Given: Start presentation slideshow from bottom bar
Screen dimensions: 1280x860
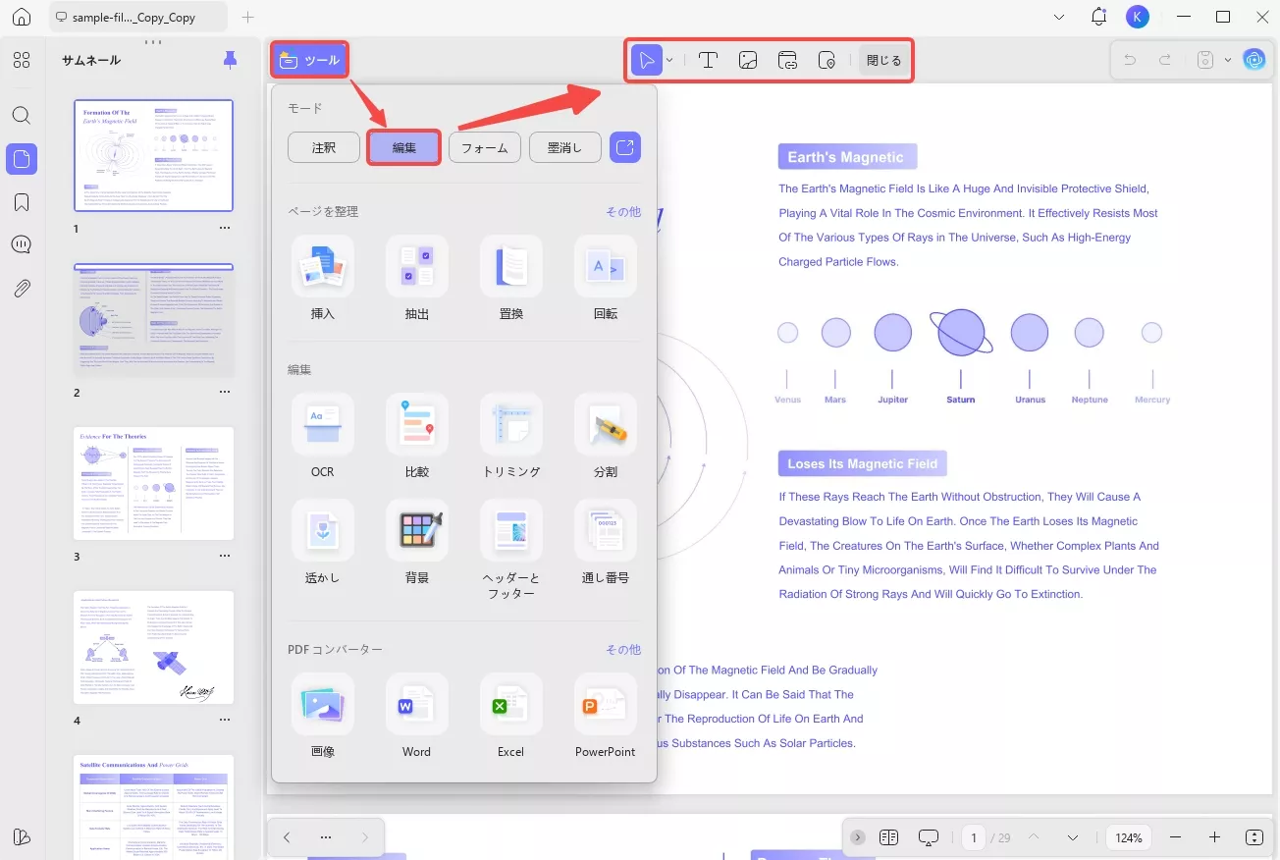Looking at the screenshot, I should click(x=929, y=837).
